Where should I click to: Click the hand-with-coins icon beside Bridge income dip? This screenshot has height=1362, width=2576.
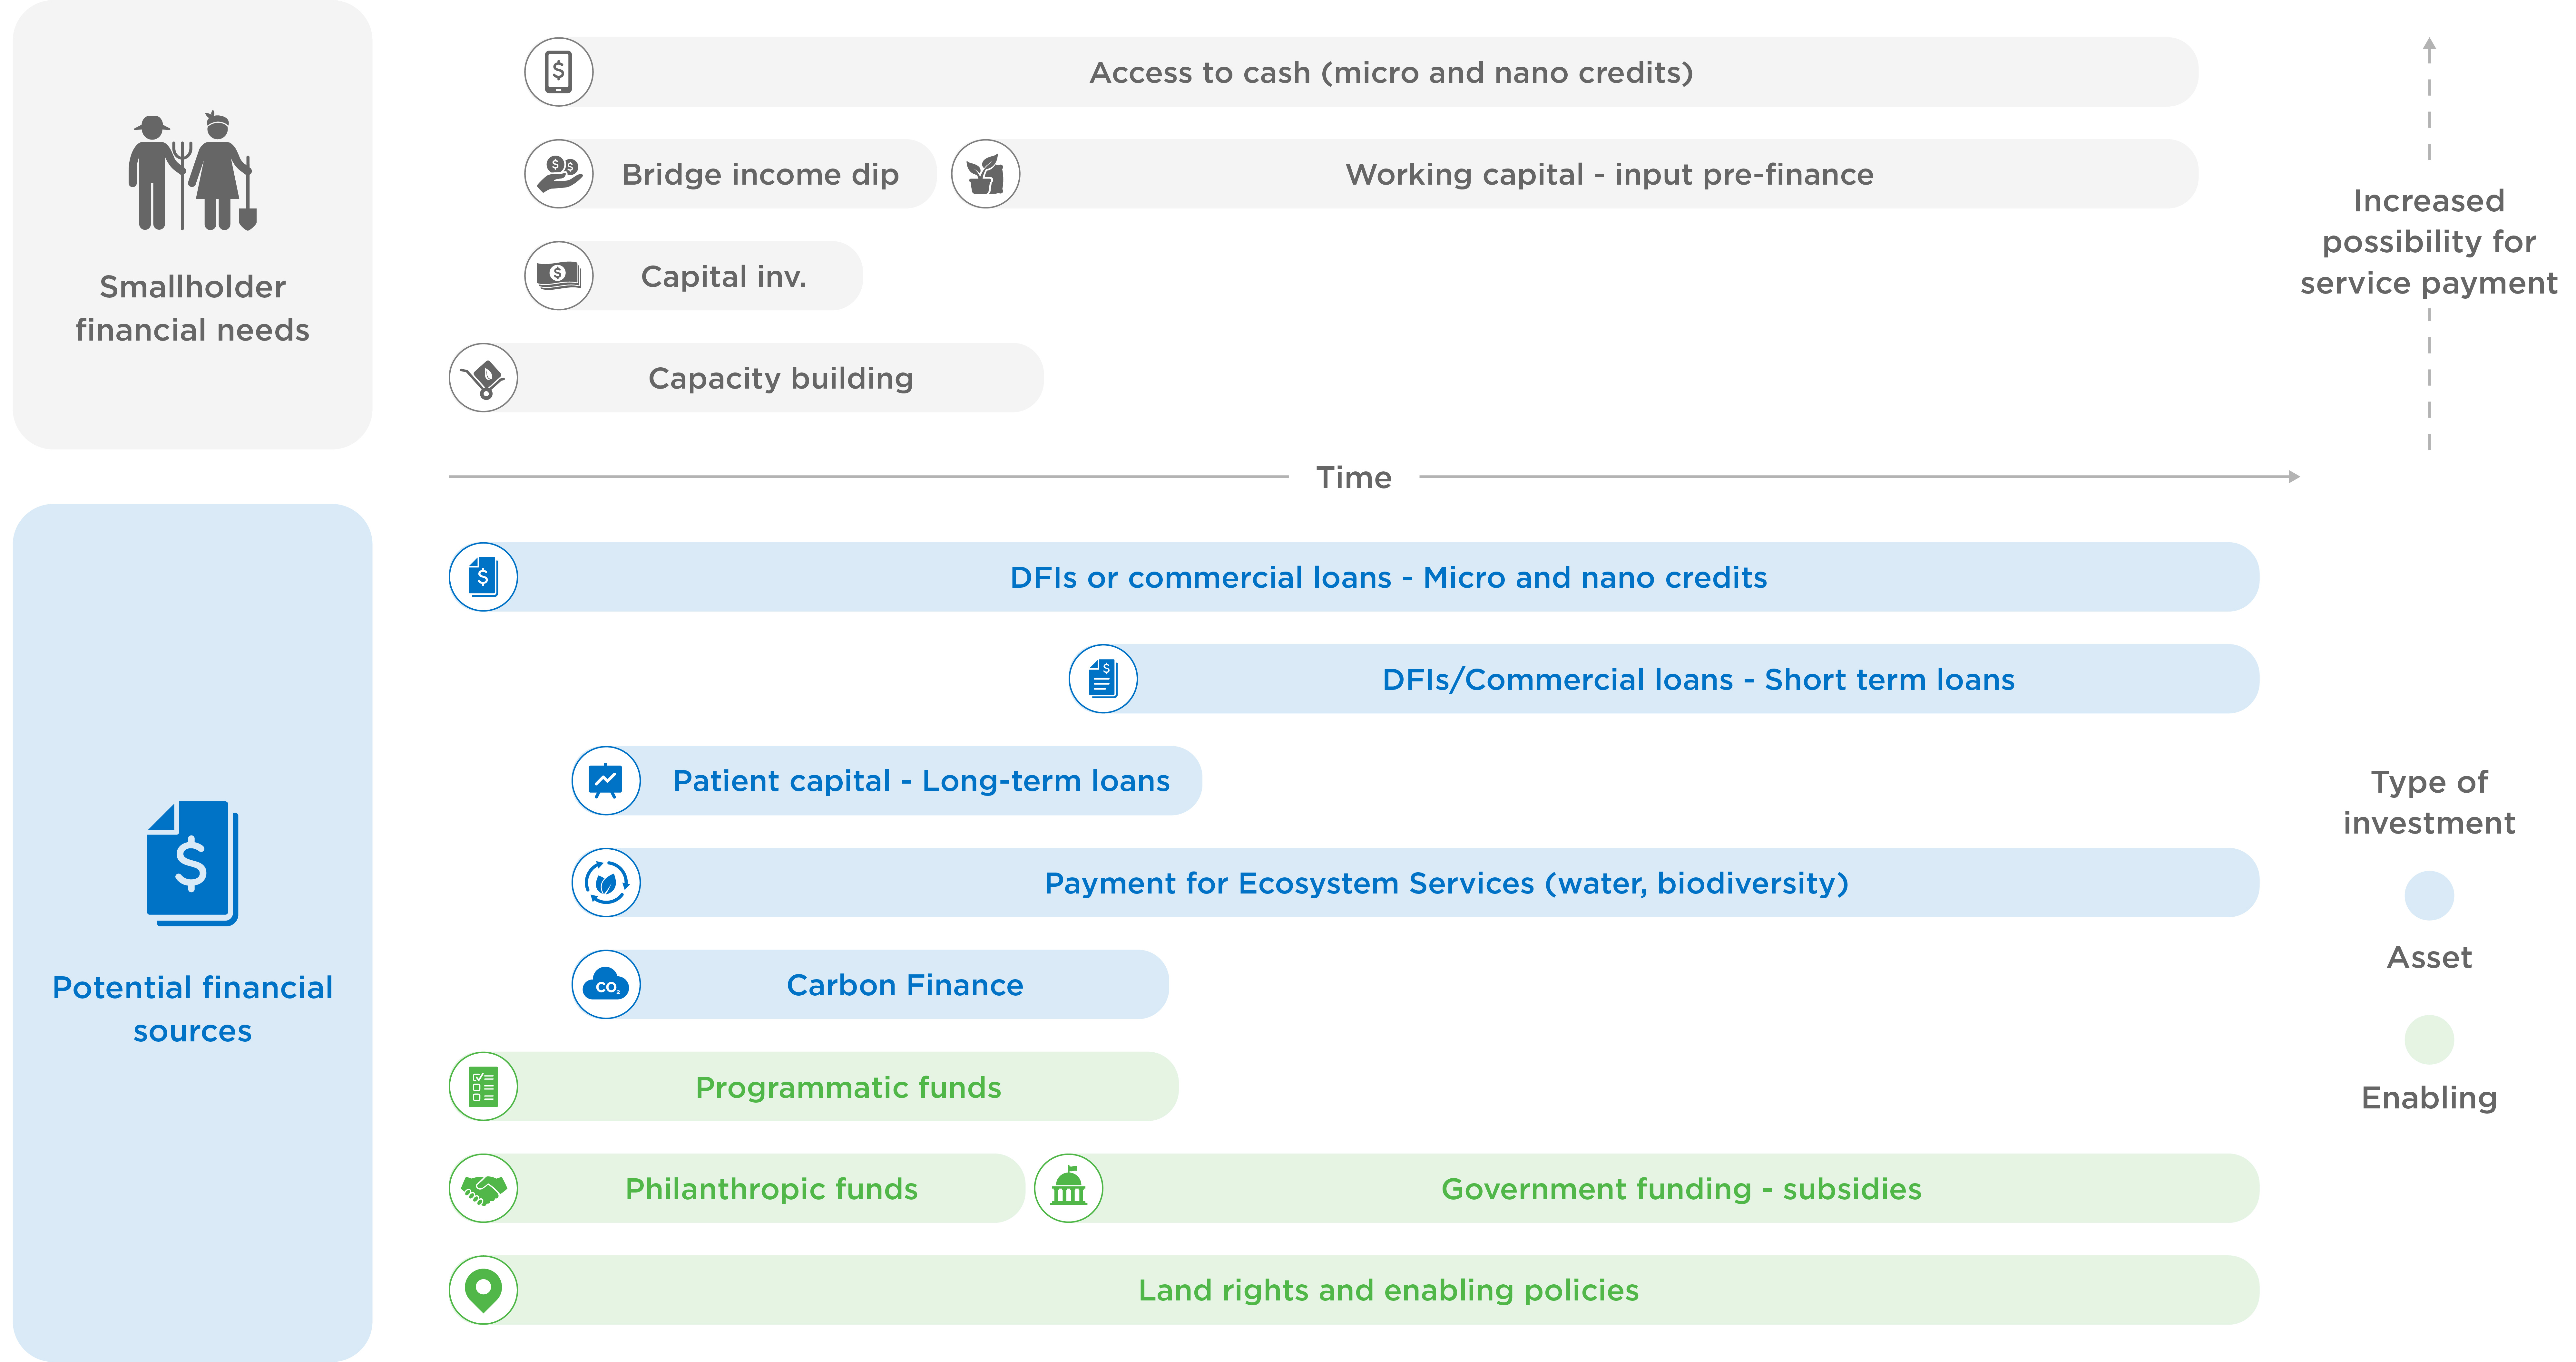pos(559,174)
